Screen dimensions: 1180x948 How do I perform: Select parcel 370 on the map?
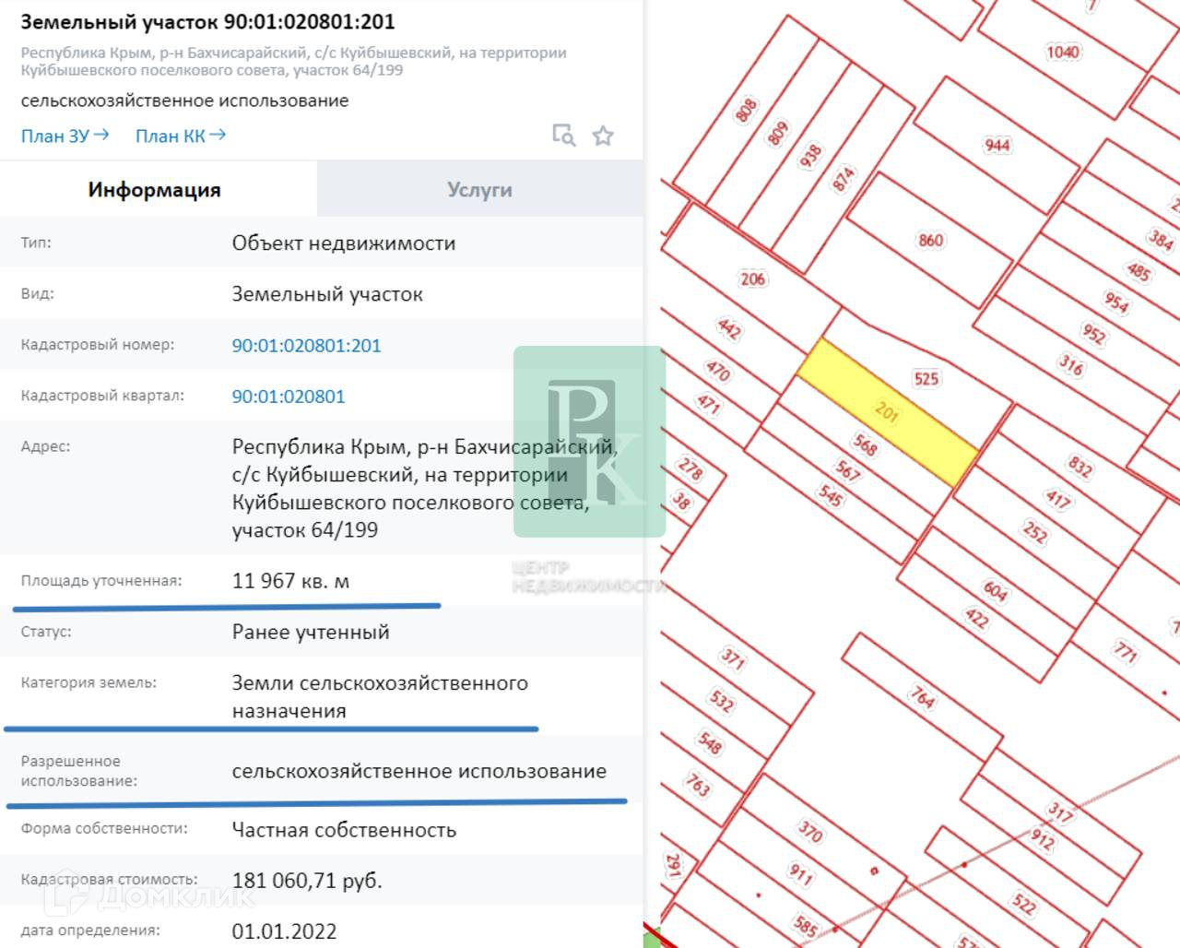coord(809,831)
